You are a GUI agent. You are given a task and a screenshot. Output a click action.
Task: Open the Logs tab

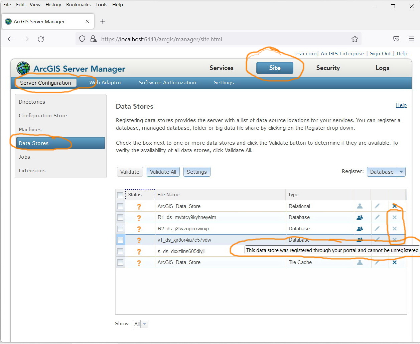click(383, 68)
